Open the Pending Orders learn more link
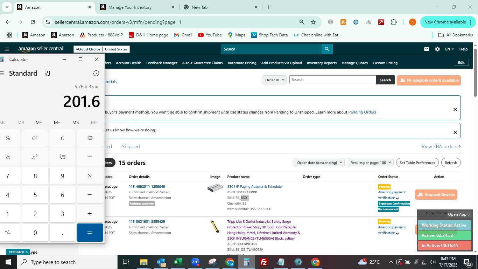Image resolution: width=478 pixels, height=269 pixels. tap(362, 112)
